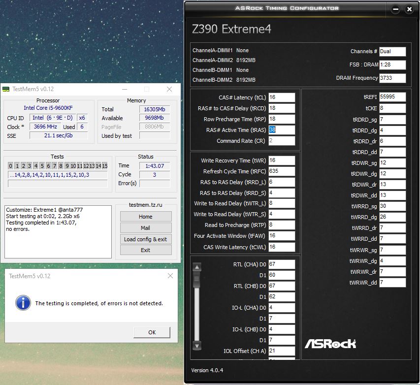Image resolution: width=420 pixels, height=385 pixels.
Task: Click the tRDRD_sg value field
Action: tap(392, 120)
